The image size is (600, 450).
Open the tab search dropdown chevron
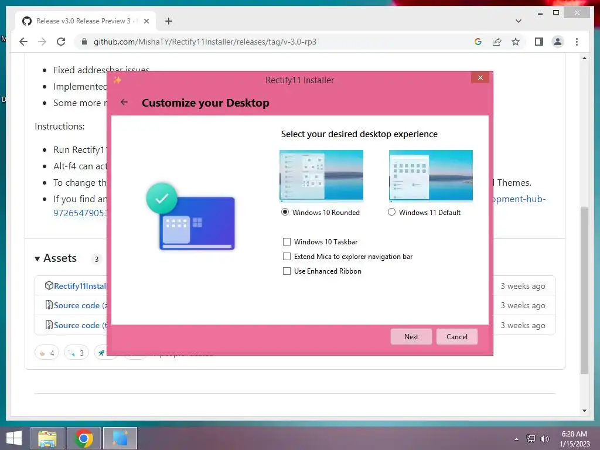(519, 21)
